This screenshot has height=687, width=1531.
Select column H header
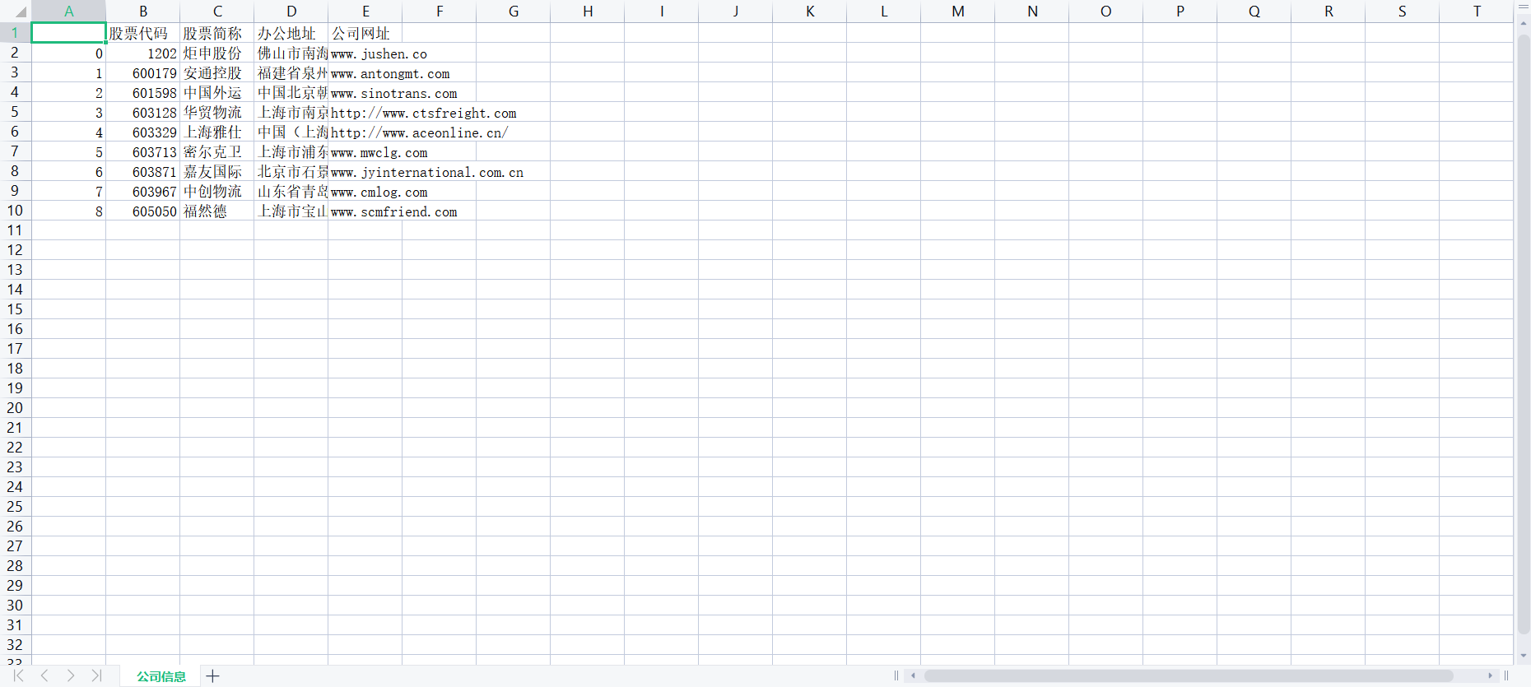[588, 12]
